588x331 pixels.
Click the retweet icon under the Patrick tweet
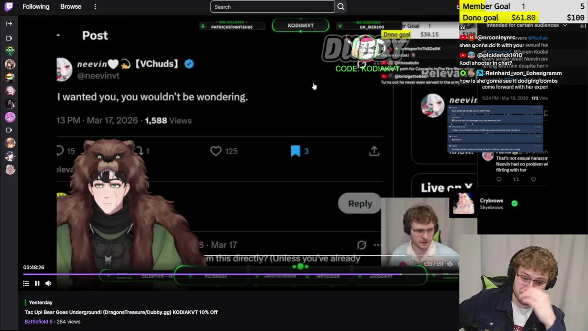point(516,179)
